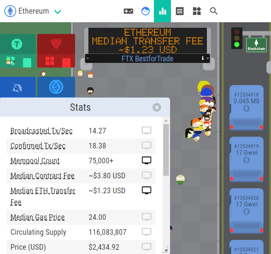Open the transaction list icon
The width and height of the screenshot is (271, 254).
[x=180, y=11]
